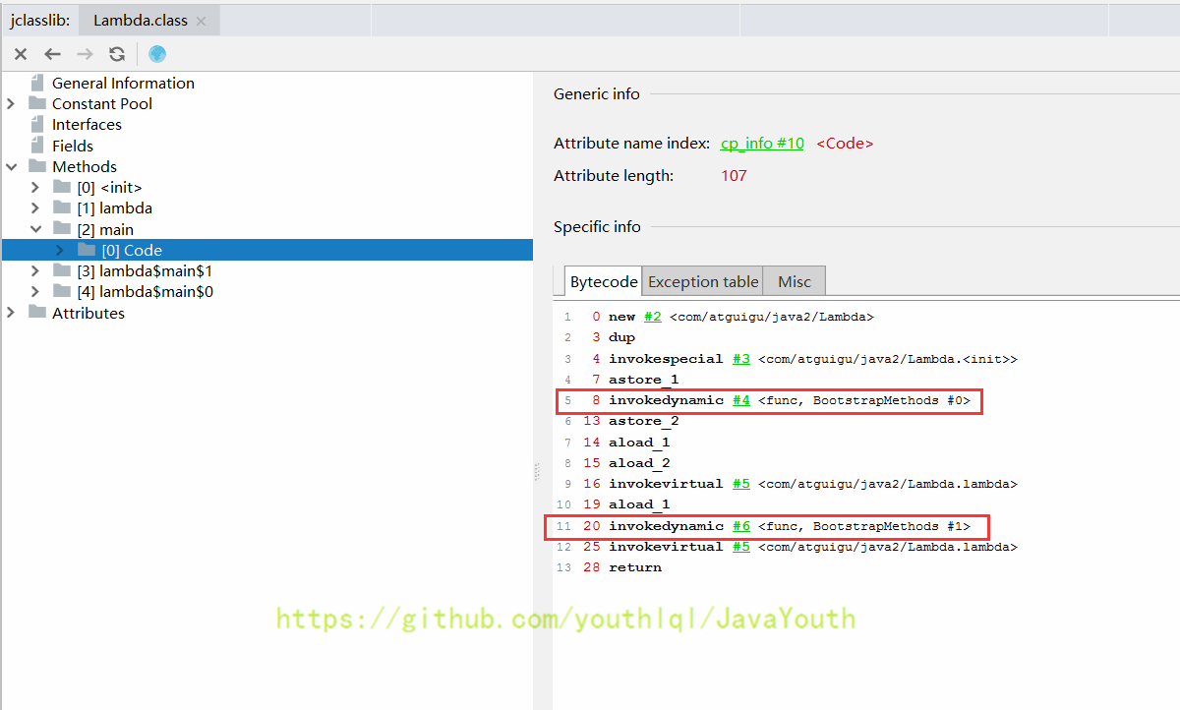Collapse the Methods tree node
The width and height of the screenshot is (1180, 710).
pyautogui.click(x=11, y=166)
